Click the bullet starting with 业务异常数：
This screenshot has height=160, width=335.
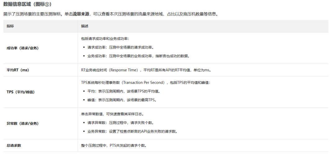(x=132, y=131)
